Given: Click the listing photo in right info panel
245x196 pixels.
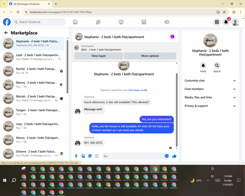Looking at the screenshot, I should 210,40.
